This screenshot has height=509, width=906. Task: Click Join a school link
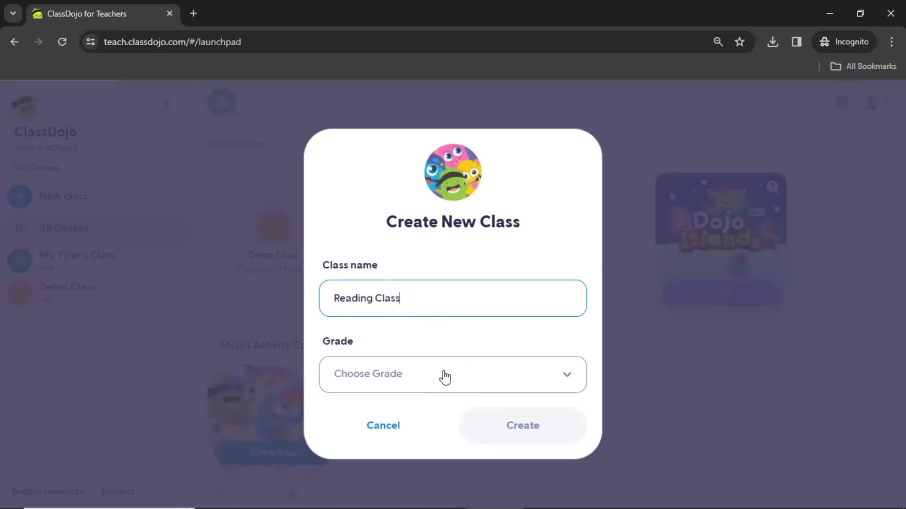(46, 148)
